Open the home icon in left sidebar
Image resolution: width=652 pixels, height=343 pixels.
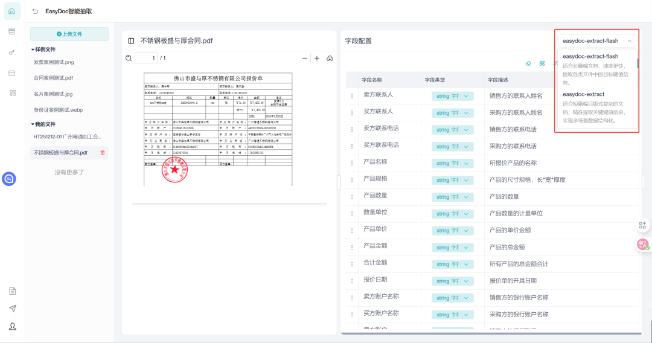(12, 11)
